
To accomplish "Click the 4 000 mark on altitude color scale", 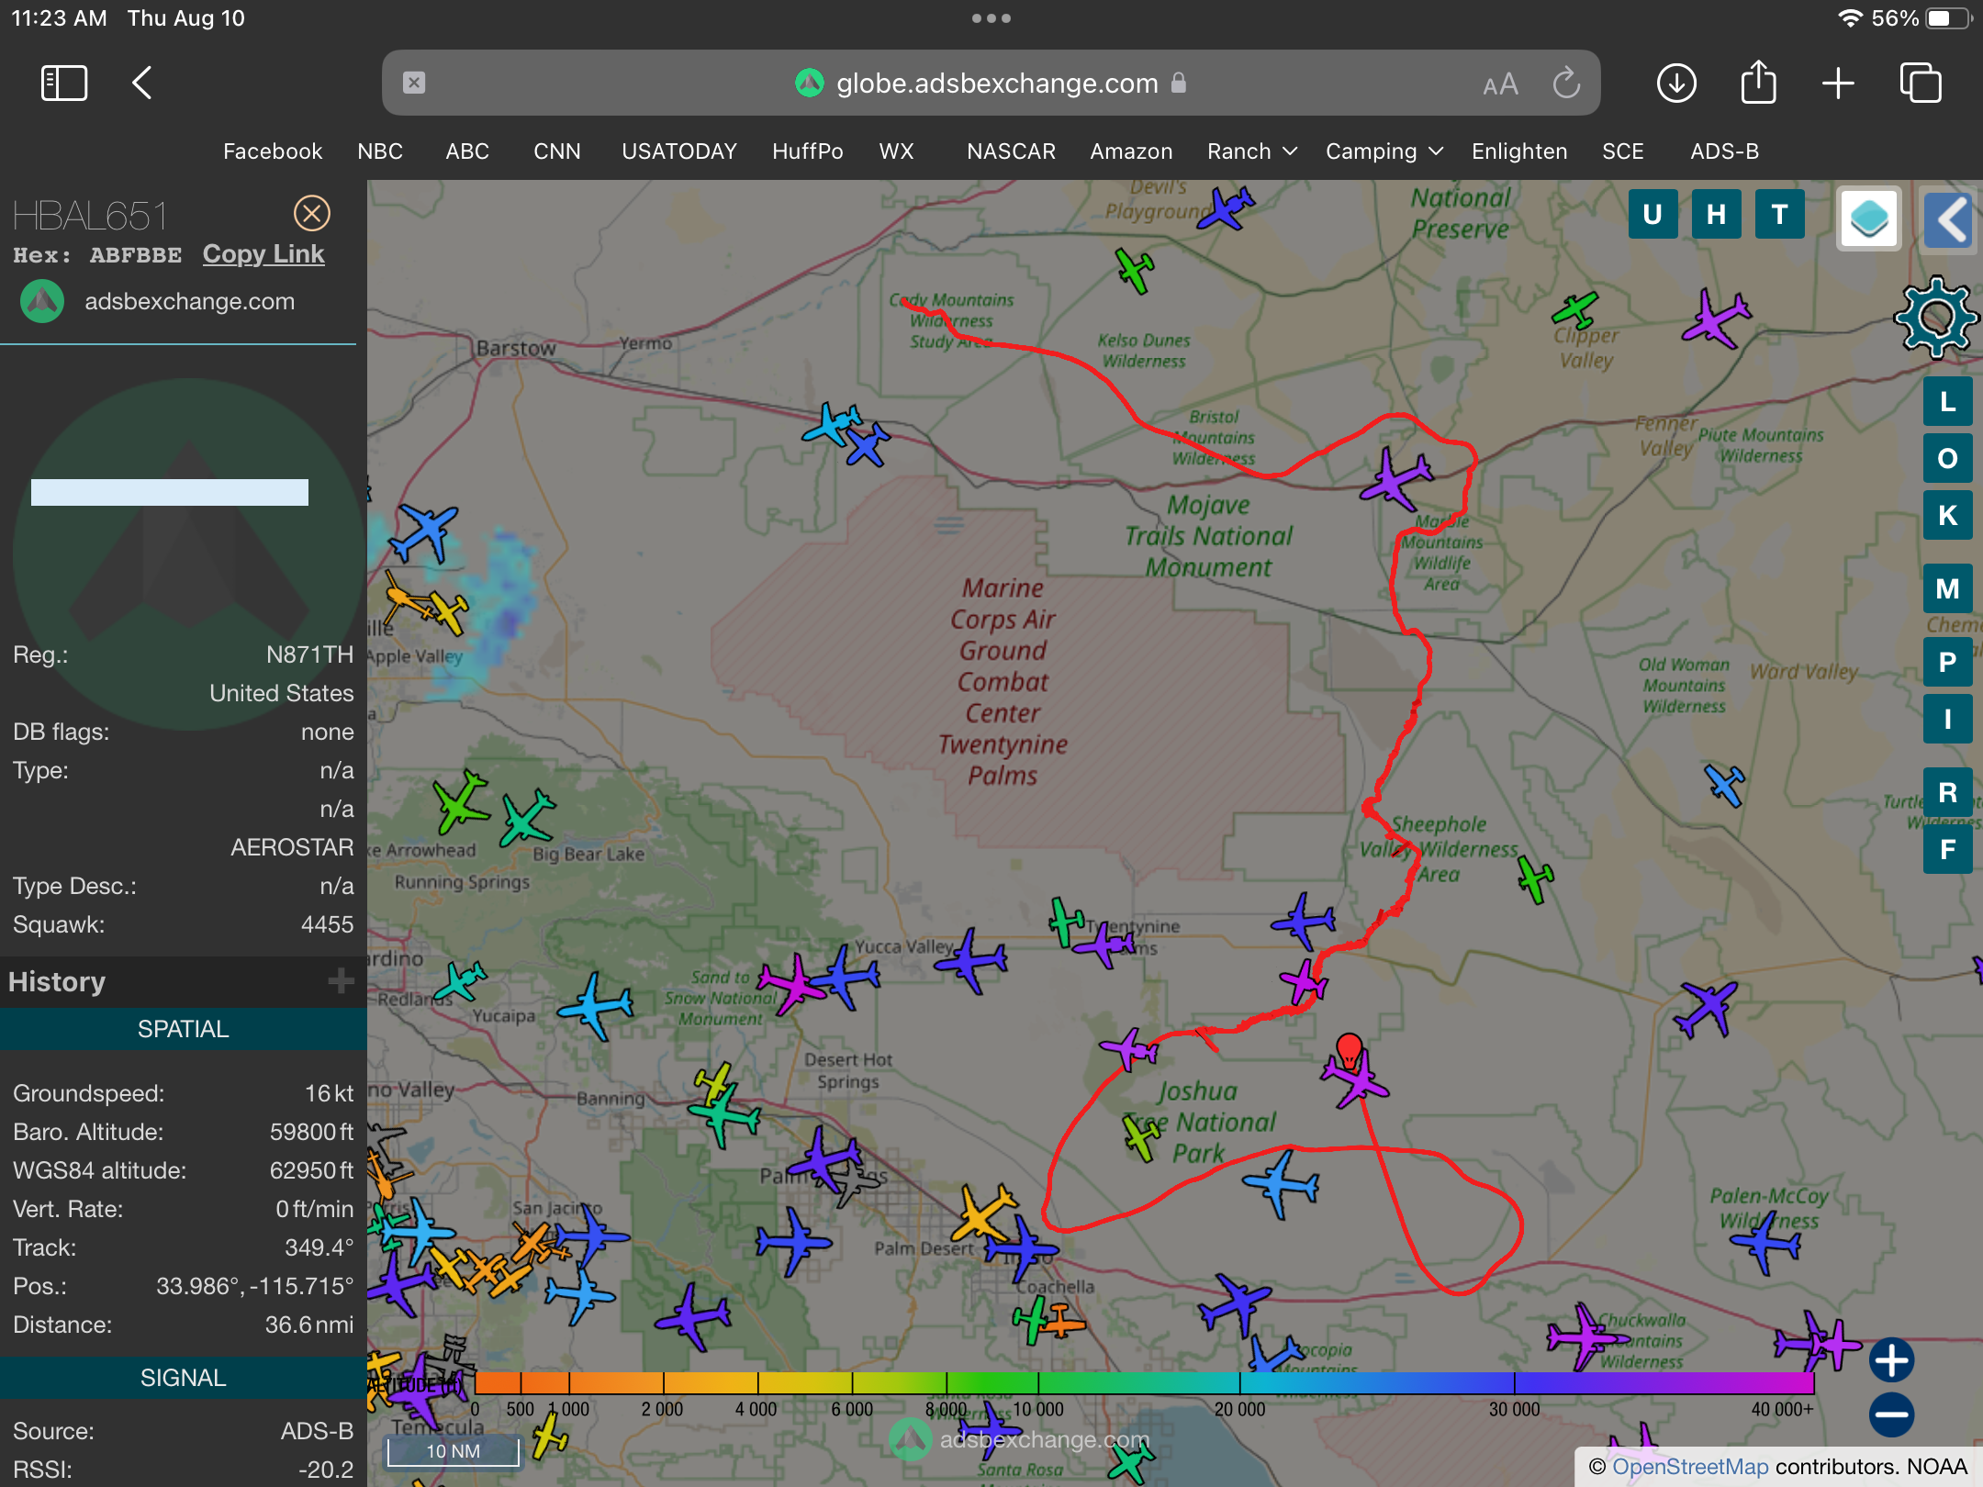I will tap(756, 1409).
